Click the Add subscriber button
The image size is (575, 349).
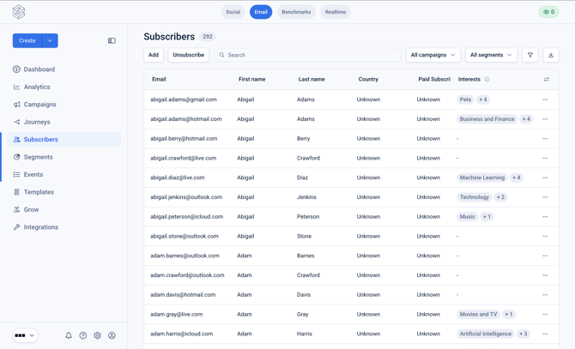[154, 55]
